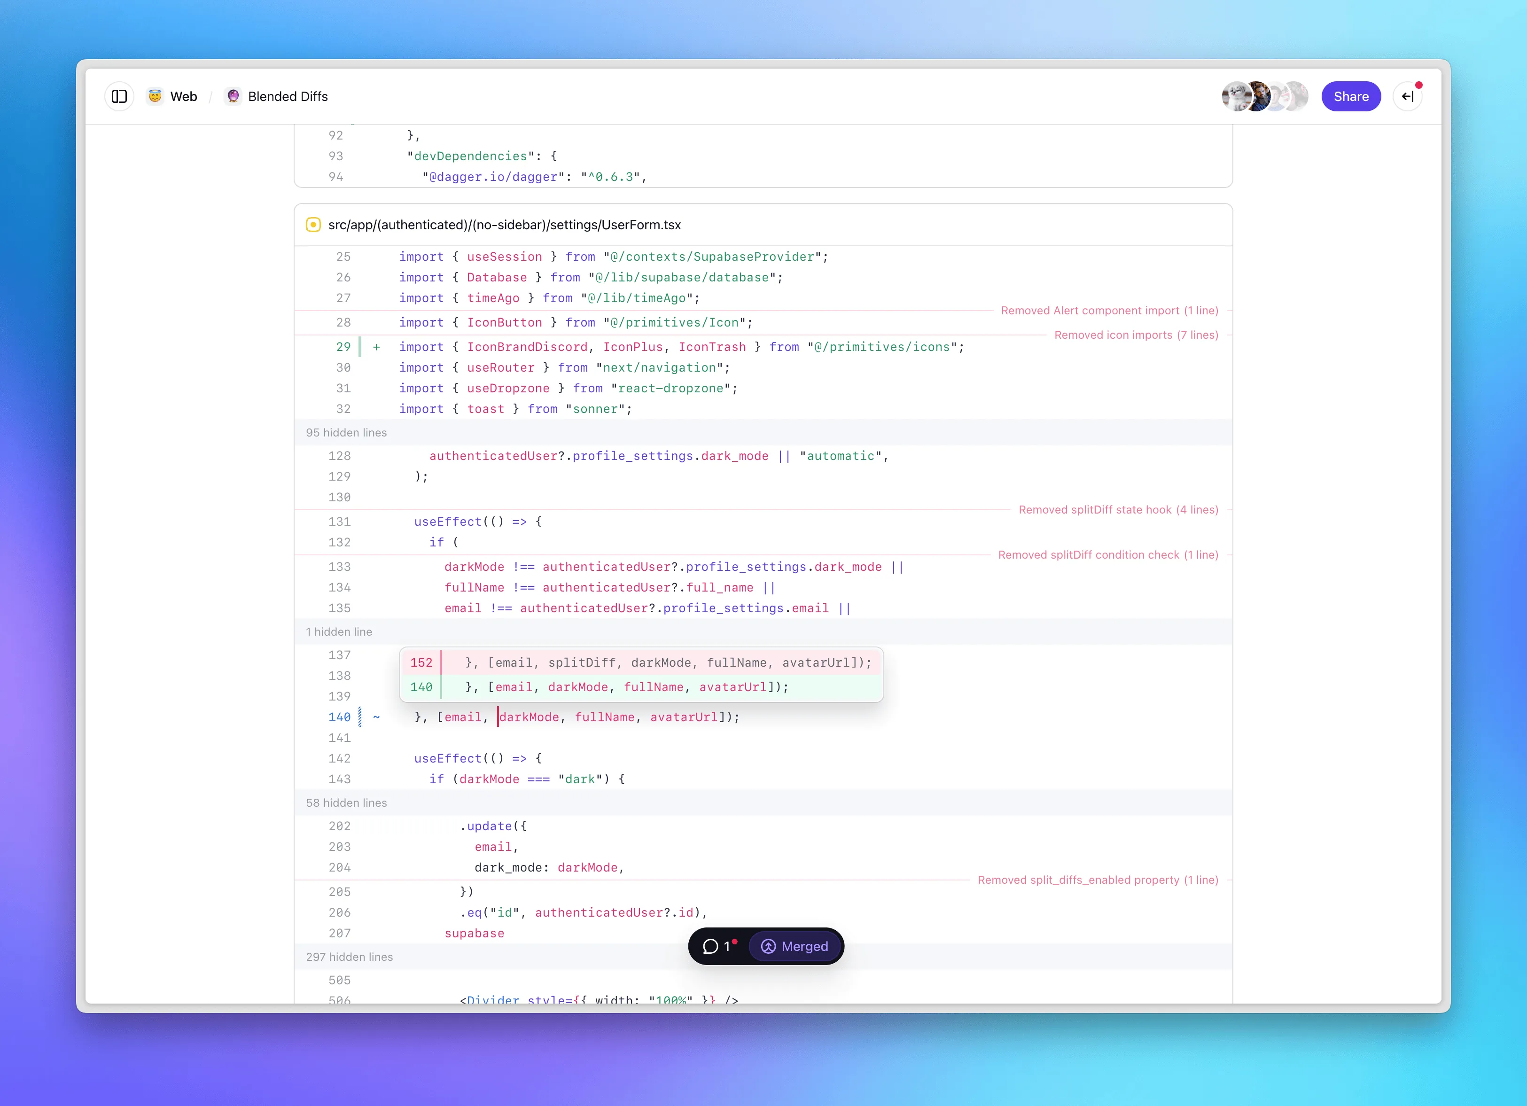Click "dark_mode" on line 204

coord(508,868)
